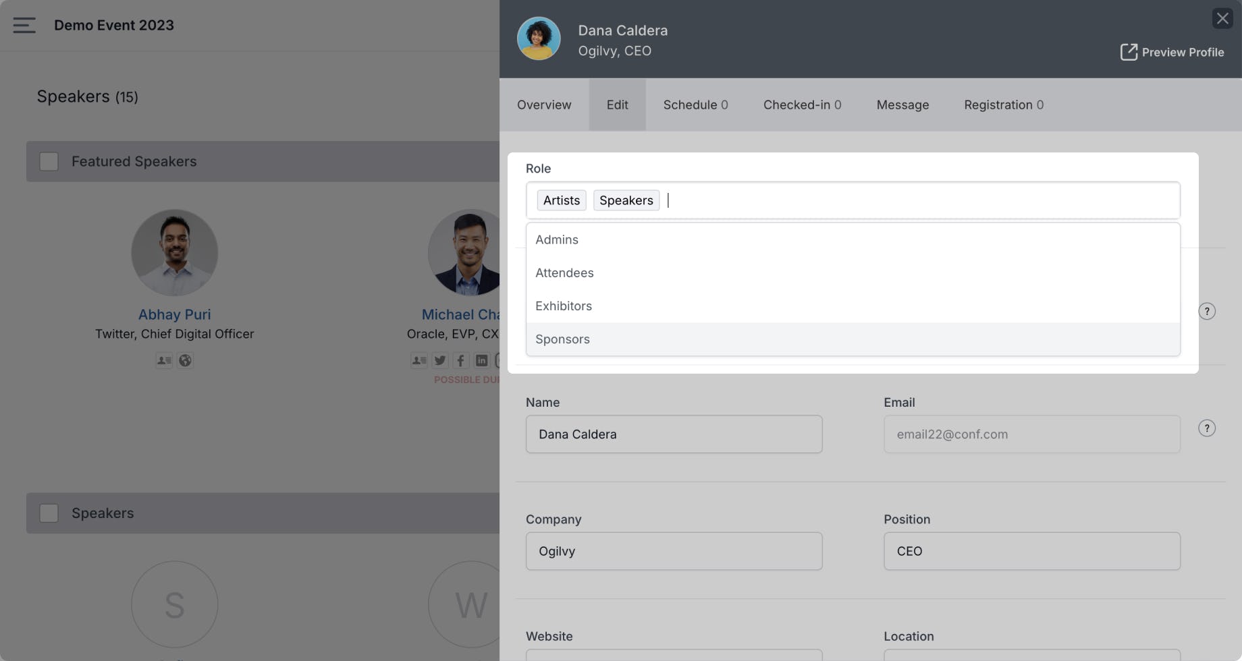
Task: Switch to the Overview tab
Action: [x=544, y=105]
